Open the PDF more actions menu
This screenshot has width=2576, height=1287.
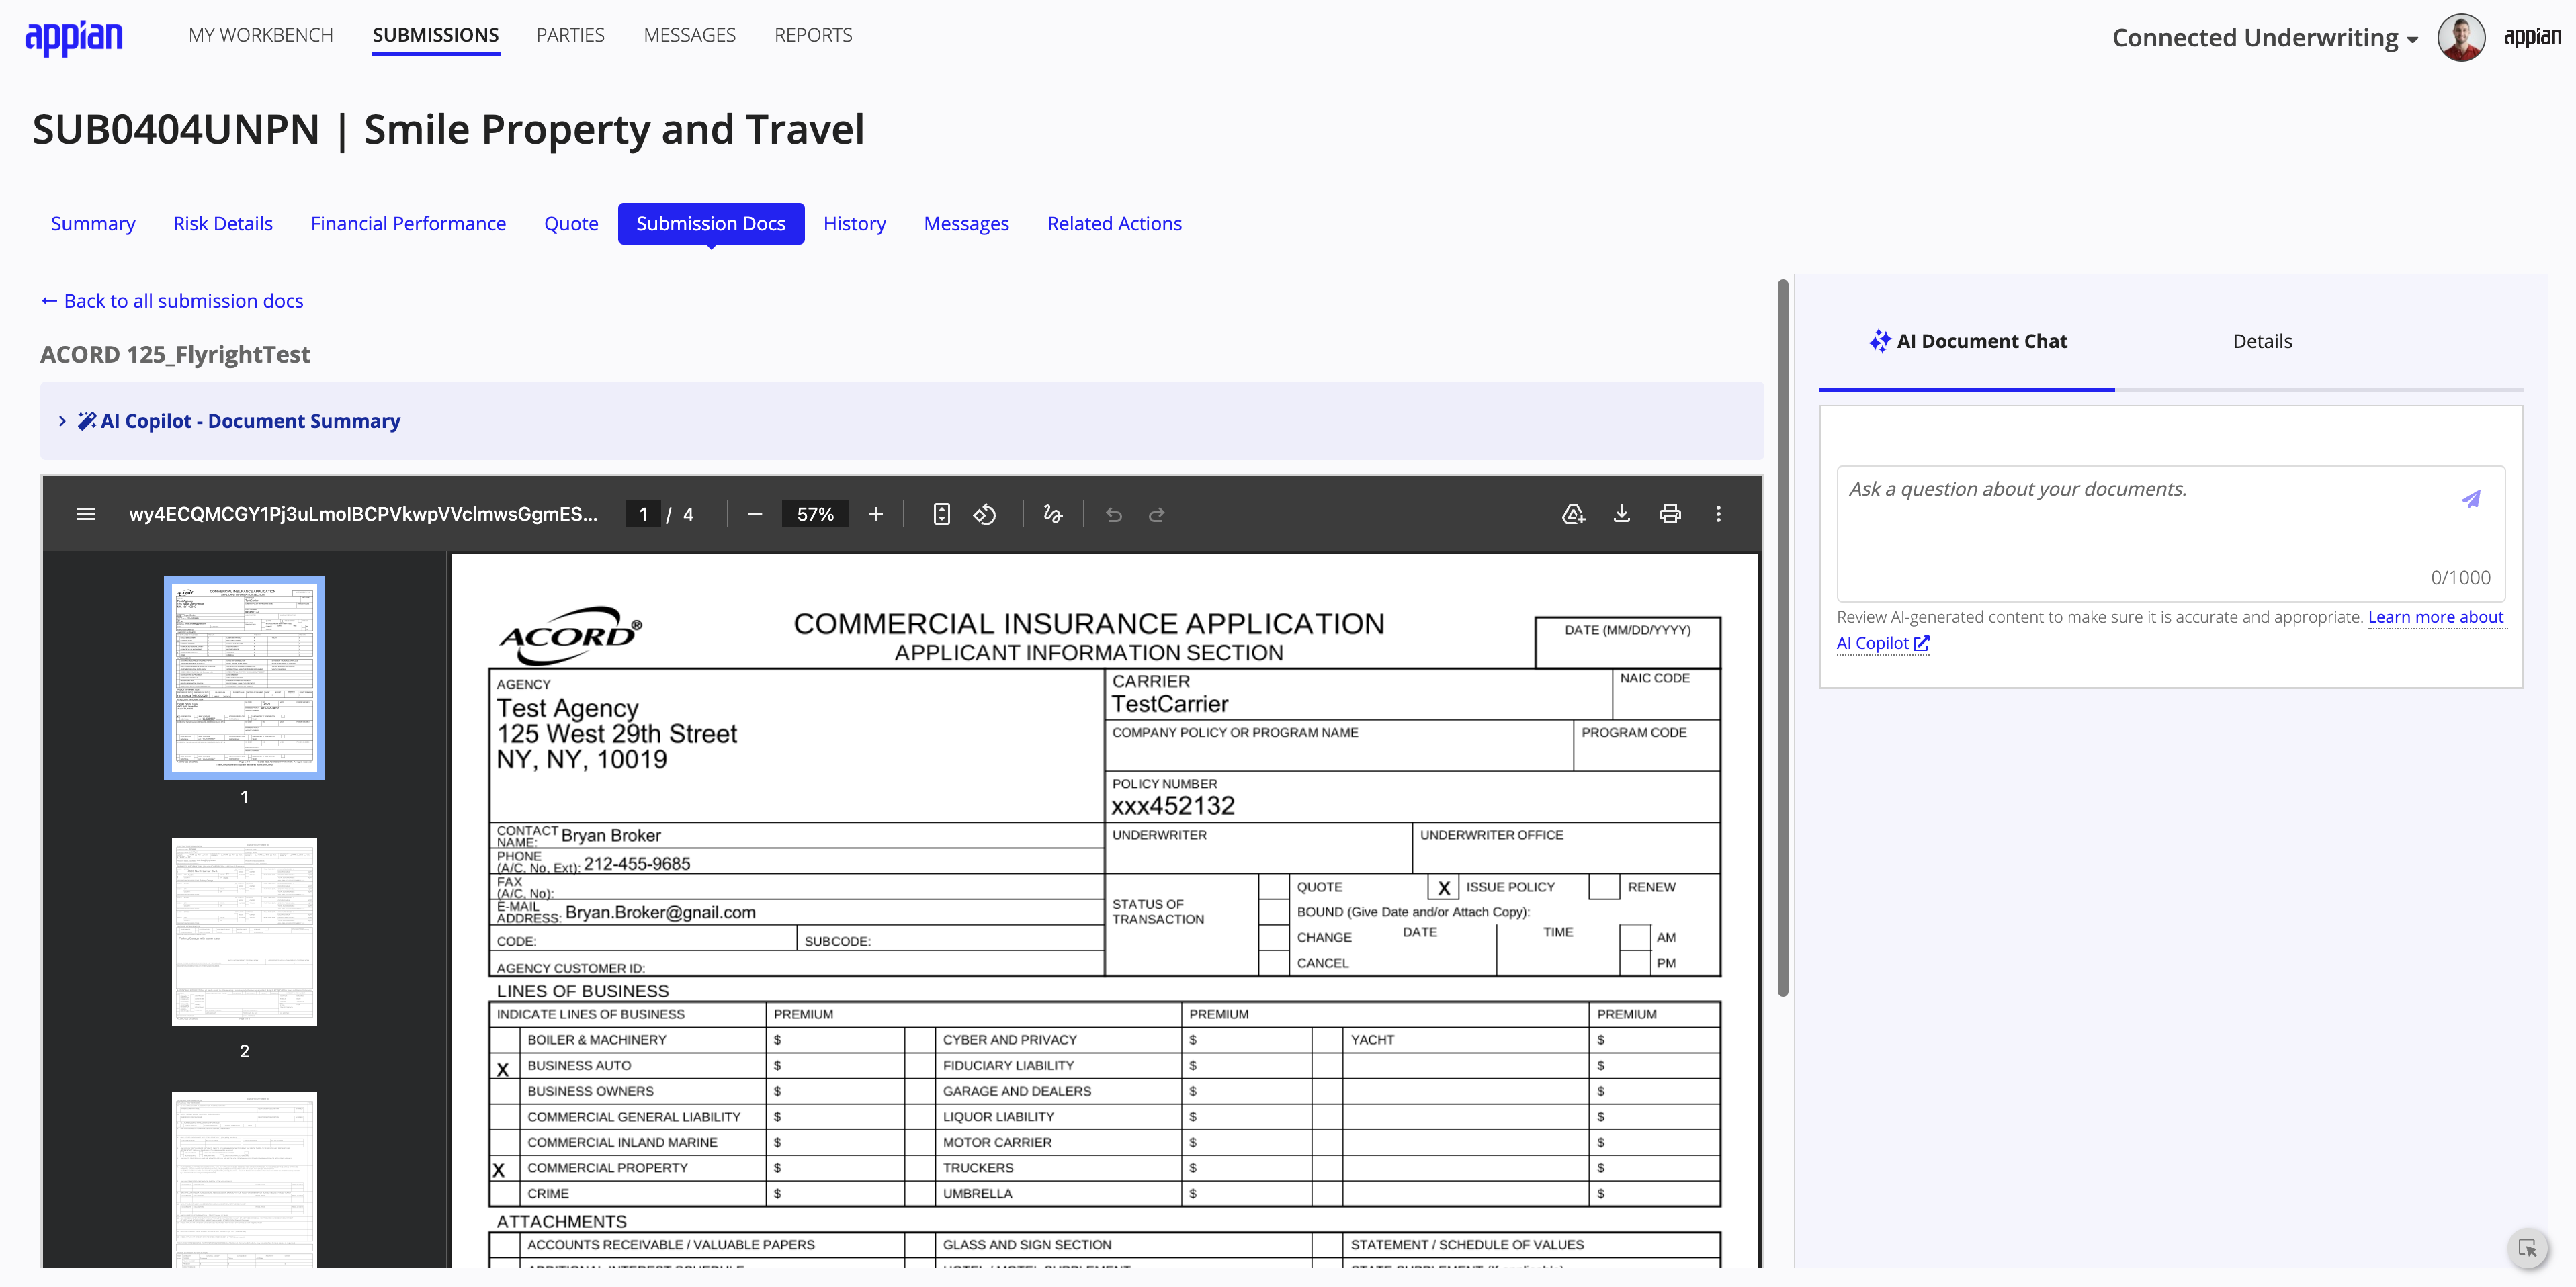coord(1718,514)
